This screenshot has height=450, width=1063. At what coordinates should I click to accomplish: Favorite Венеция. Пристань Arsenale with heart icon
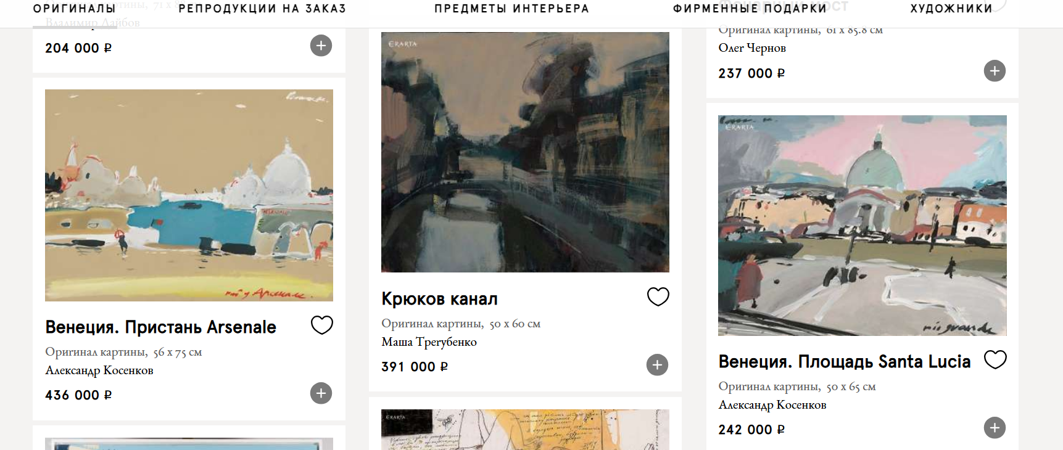click(321, 325)
